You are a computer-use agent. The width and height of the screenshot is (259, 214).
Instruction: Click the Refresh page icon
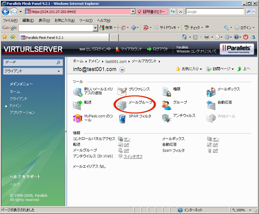[x=172, y=11]
